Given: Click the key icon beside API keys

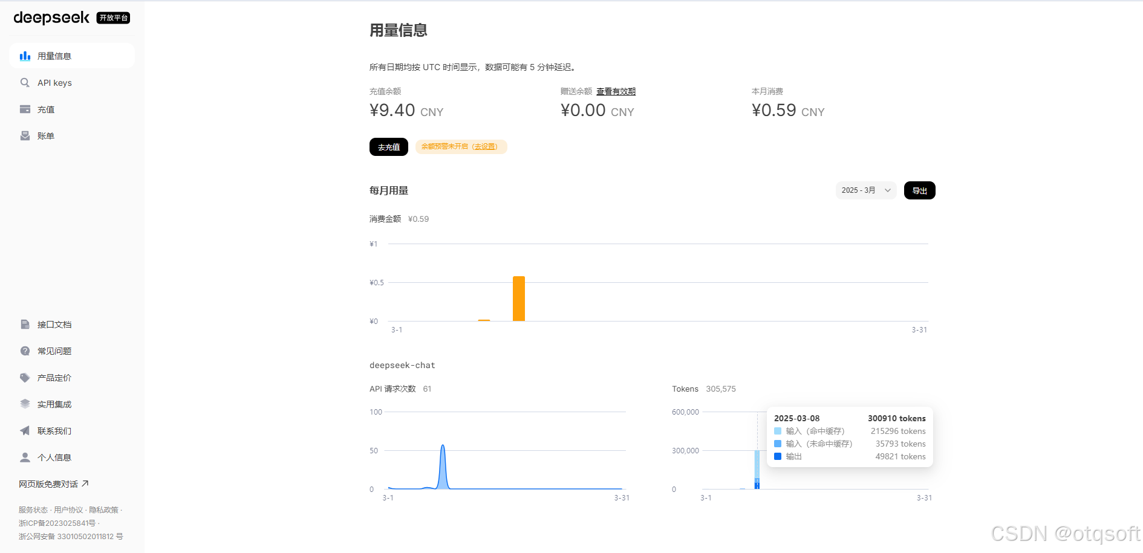Looking at the screenshot, I should pyautogui.click(x=25, y=83).
